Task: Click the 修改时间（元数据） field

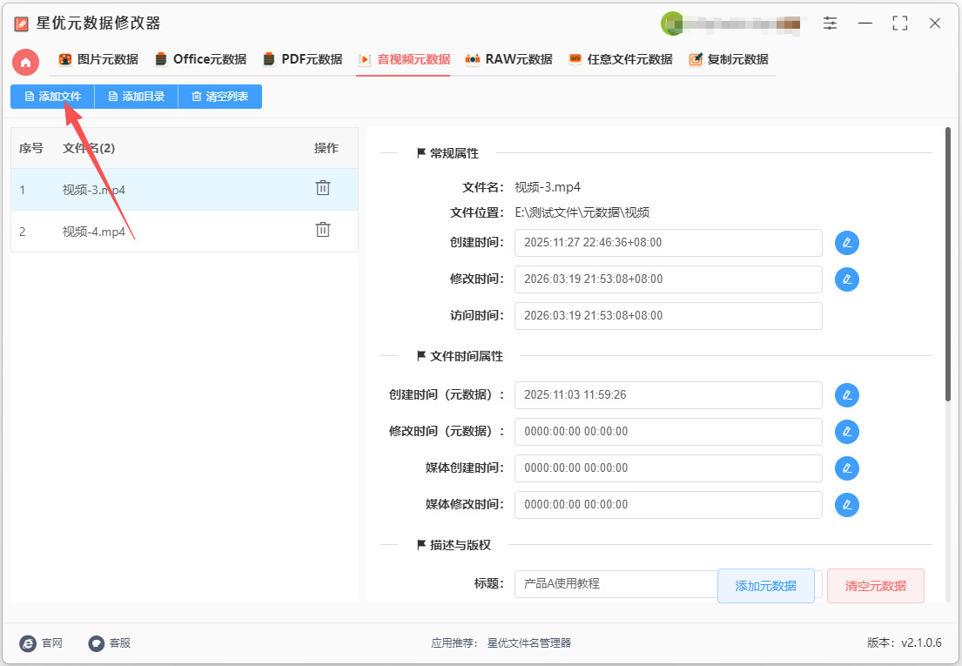Action: tap(668, 432)
